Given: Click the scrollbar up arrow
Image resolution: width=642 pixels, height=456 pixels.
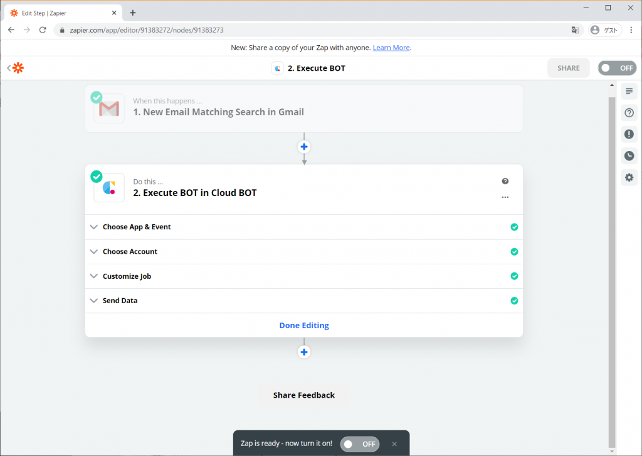Looking at the screenshot, I should pos(612,85).
